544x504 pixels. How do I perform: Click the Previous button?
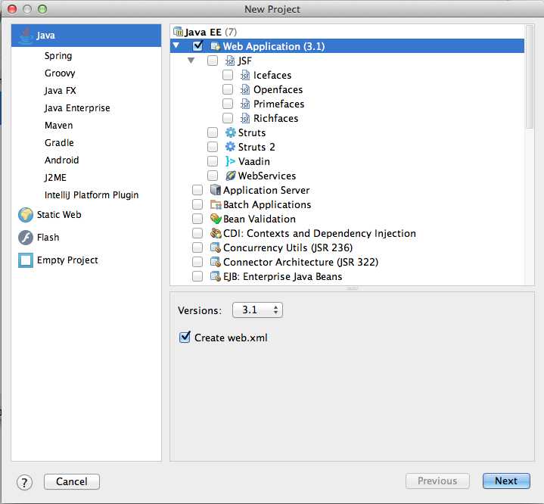[x=437, y=481]
